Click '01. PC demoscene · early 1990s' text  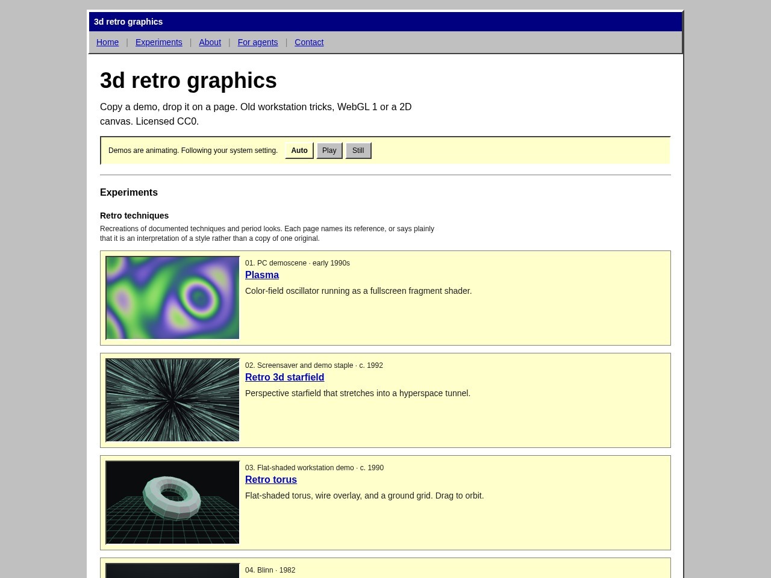click(298, 263)
